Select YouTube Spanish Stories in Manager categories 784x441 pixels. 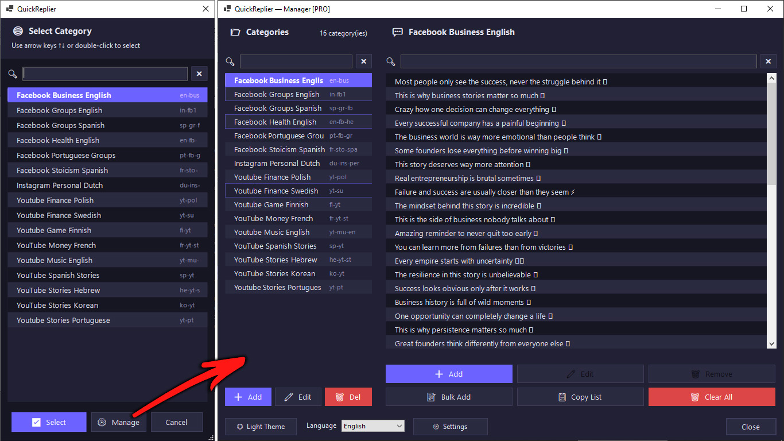[298, 246]
